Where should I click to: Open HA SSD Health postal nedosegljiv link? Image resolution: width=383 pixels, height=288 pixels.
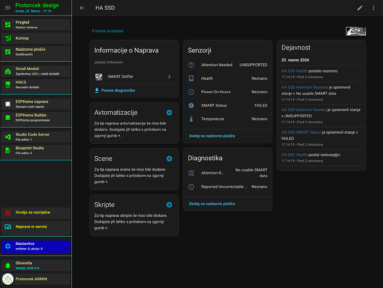pyautogui.click(x=294, y=154)
